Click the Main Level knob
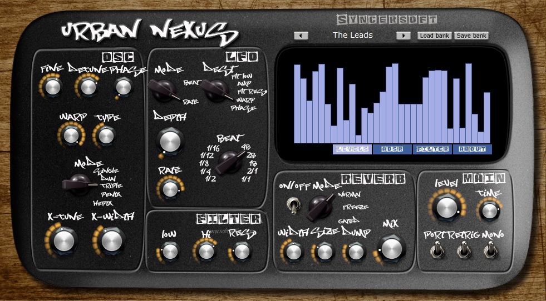The image size is (546, 301). [447, 207]
